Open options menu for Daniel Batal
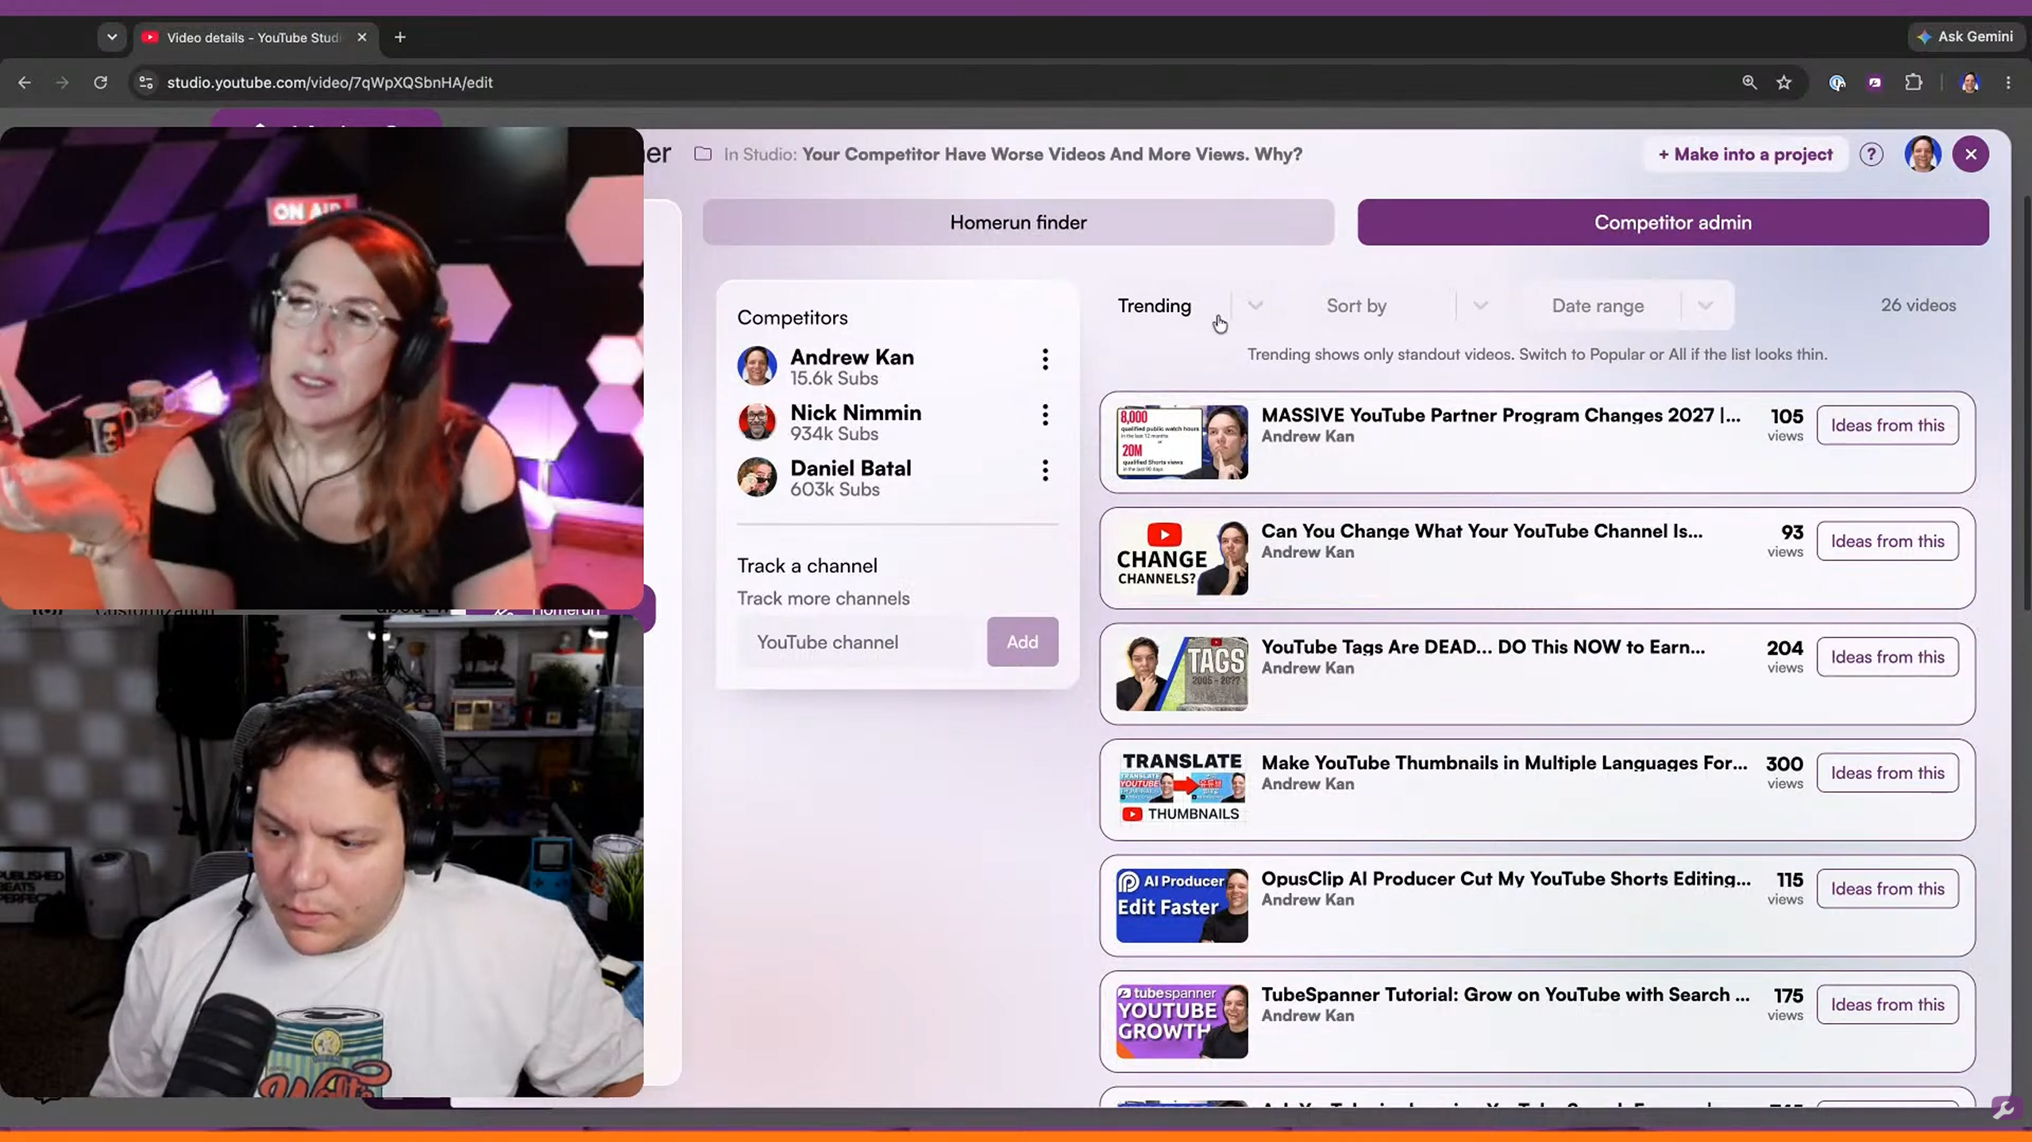Viewport: 2032px width, 1142px height. coord(1045,471)
